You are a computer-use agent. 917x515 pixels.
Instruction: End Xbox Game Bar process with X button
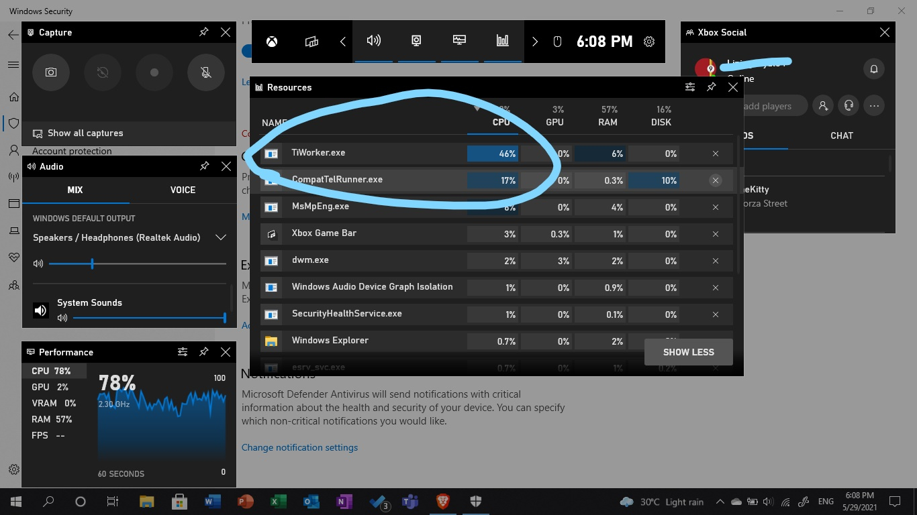coord(716,234)
